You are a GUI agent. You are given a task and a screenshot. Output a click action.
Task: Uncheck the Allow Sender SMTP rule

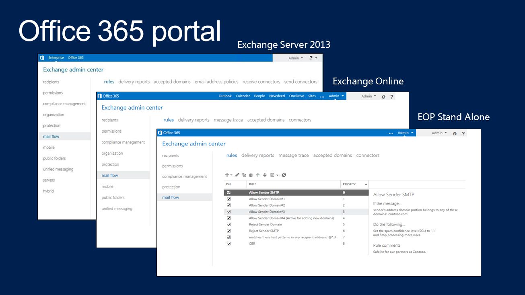click(229, 193)
